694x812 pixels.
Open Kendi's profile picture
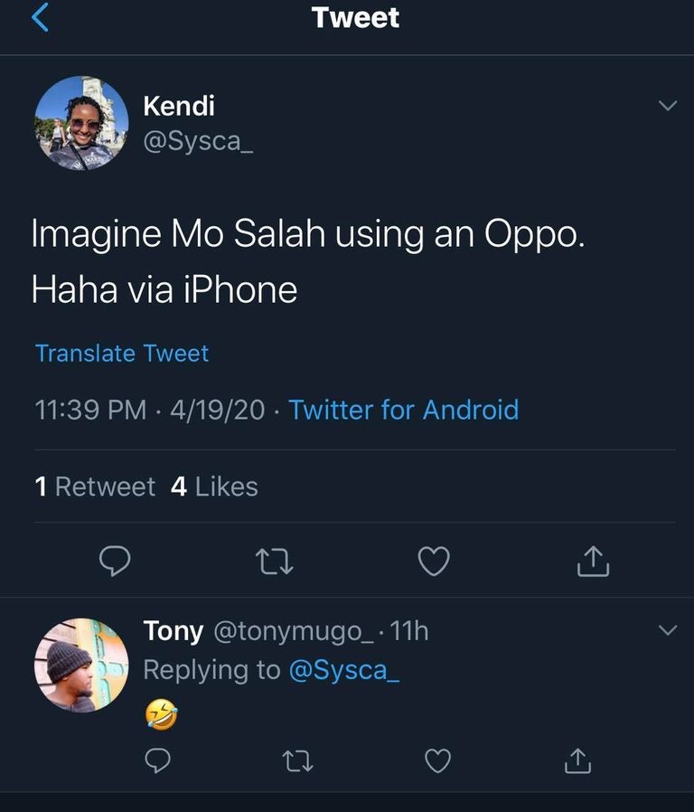(81, 122)
